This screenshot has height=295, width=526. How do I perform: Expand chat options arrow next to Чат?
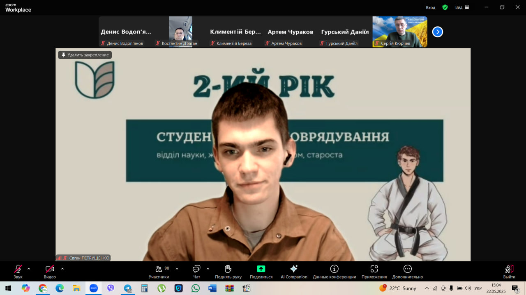coord(208,269)
